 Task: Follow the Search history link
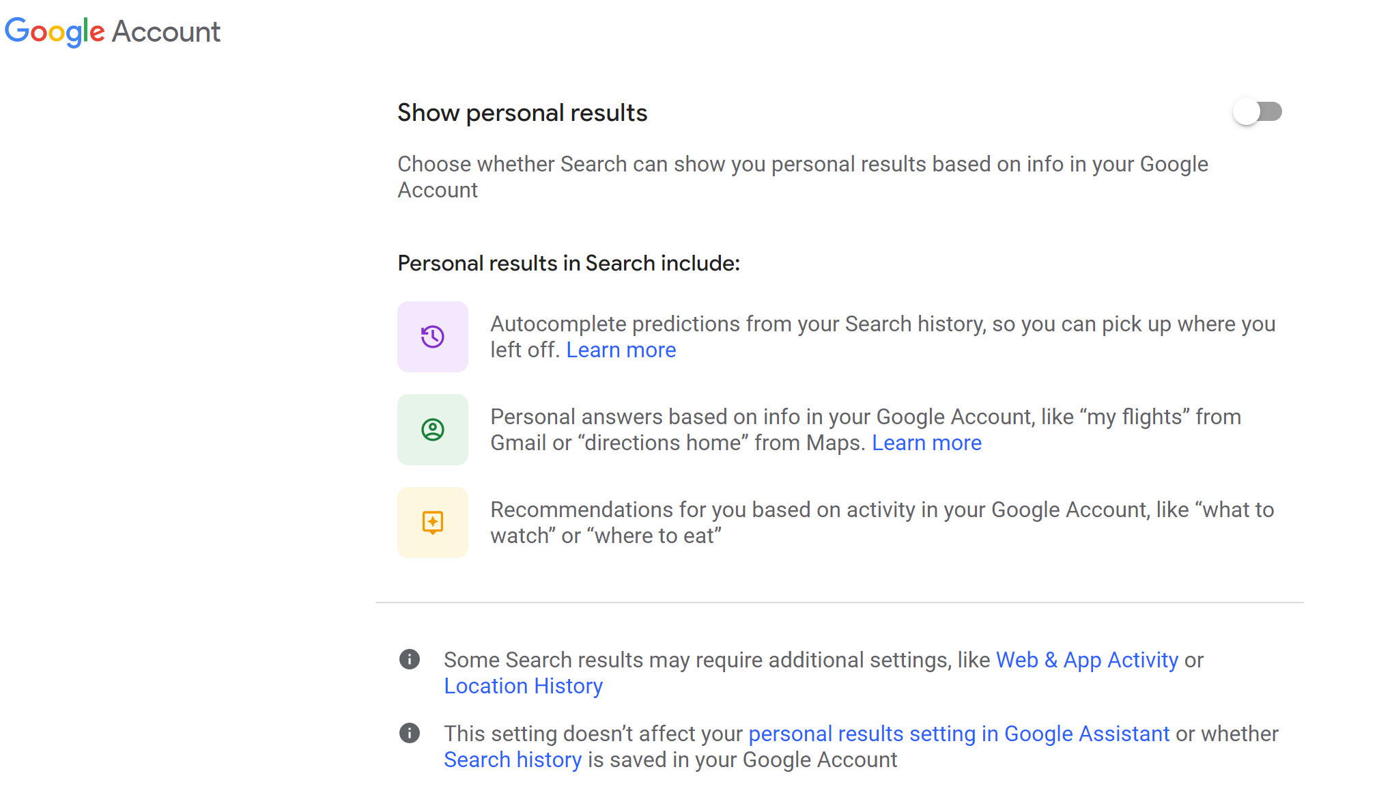coord(513,760)
